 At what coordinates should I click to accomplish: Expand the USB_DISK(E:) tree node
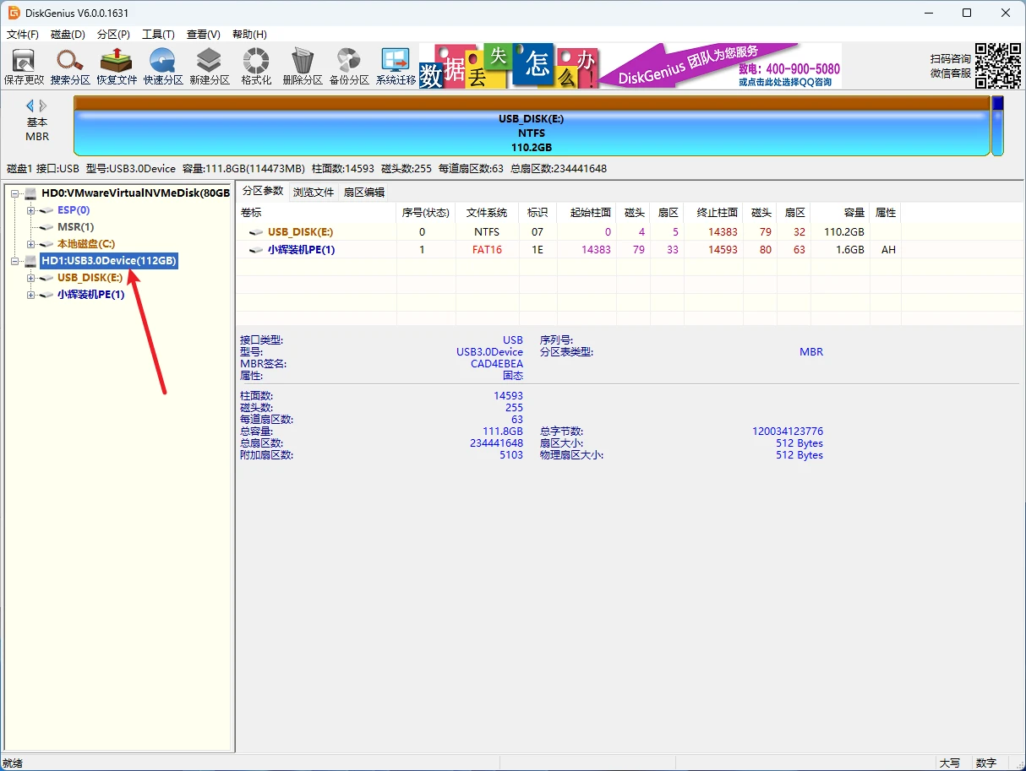click(x=31, y=278)
